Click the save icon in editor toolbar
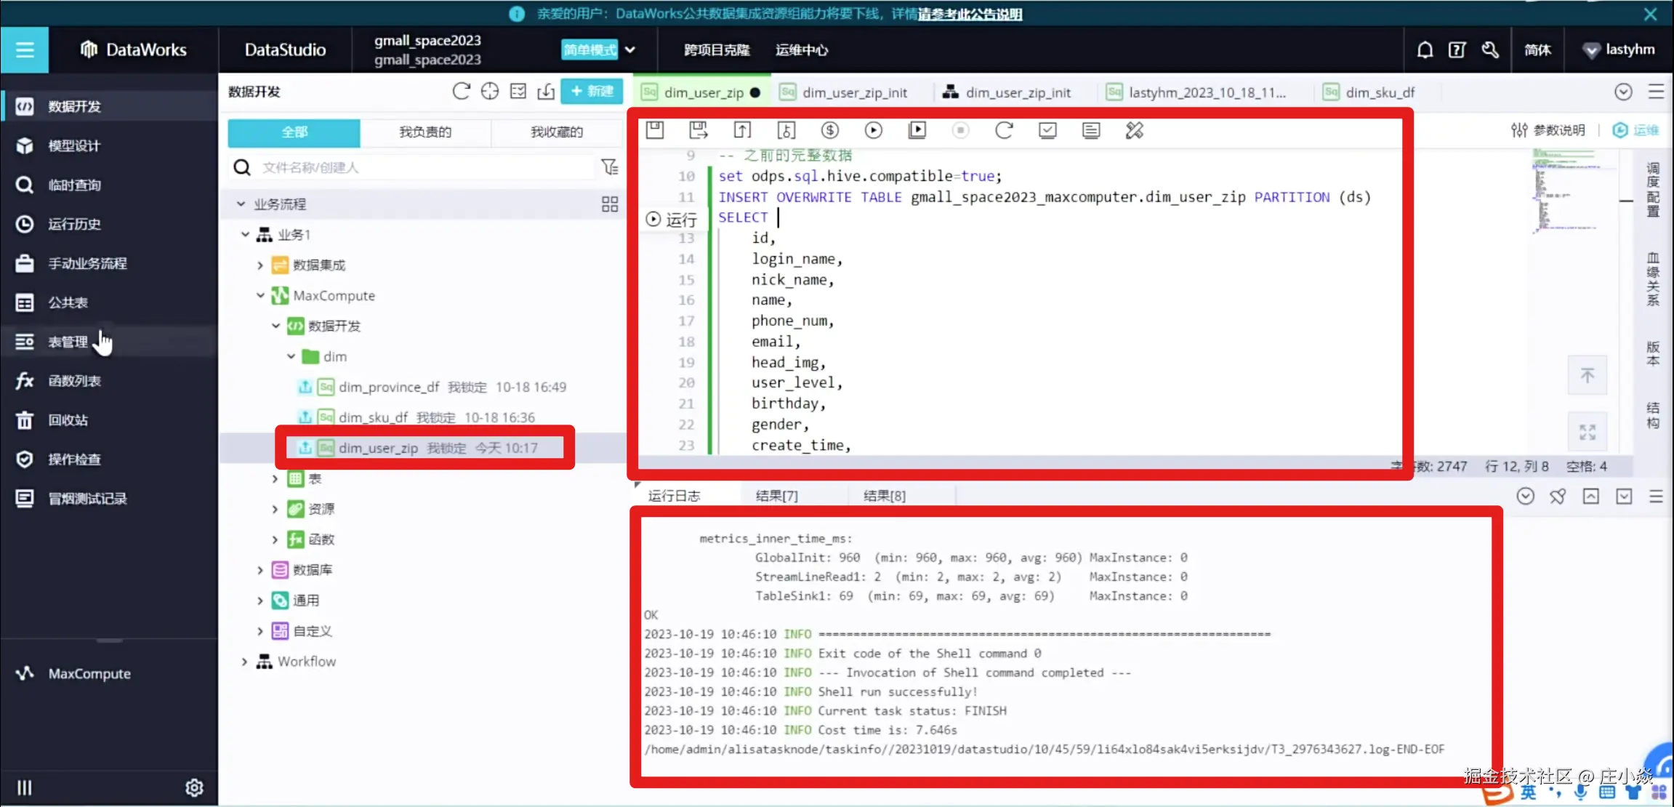Image resolution: width=1674 pixels, height=807 pixels. 655,130
